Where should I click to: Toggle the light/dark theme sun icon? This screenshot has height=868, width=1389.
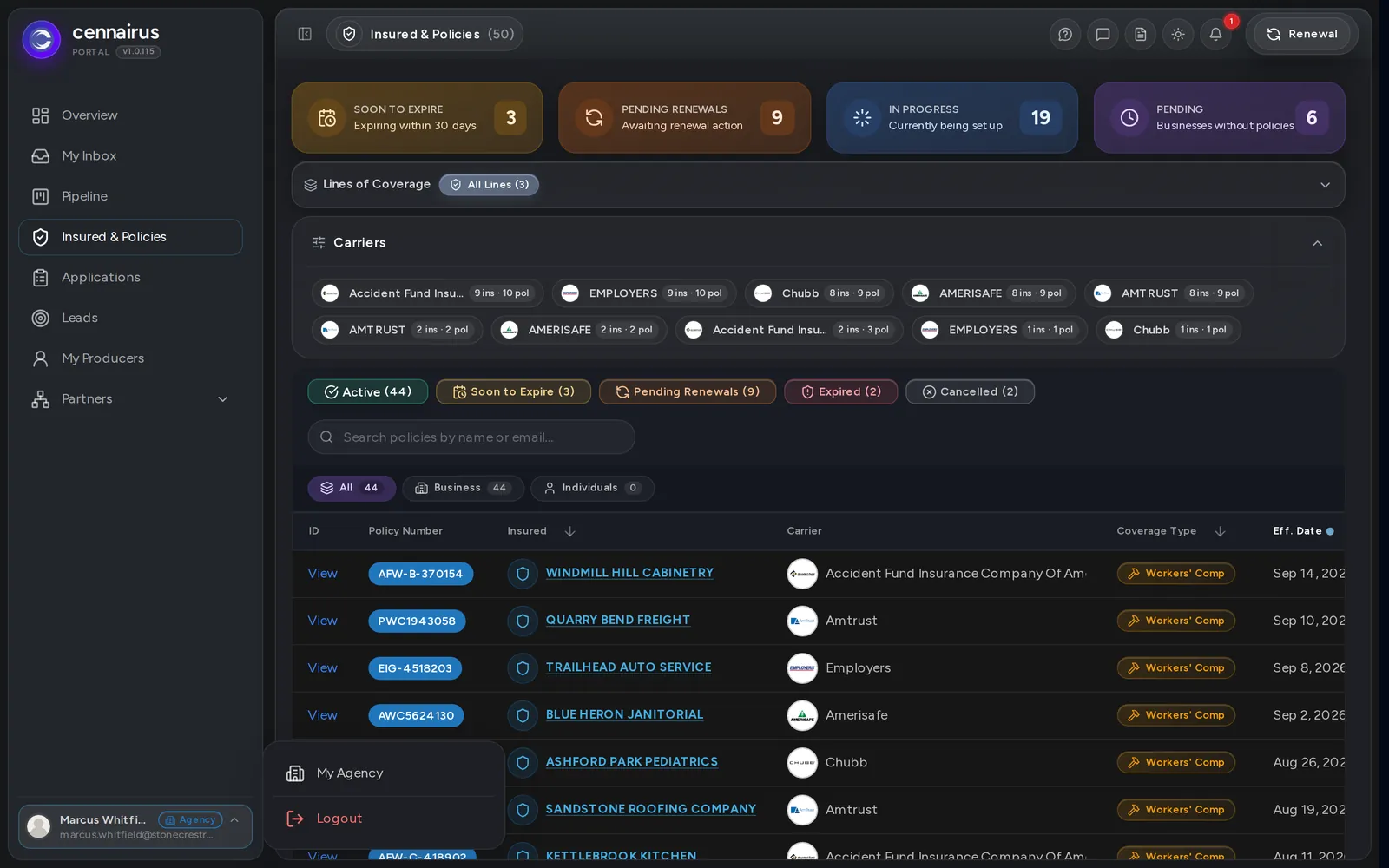1178,34
